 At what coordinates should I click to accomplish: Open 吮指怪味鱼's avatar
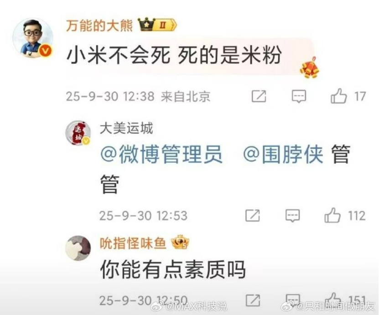click(78, 248)
